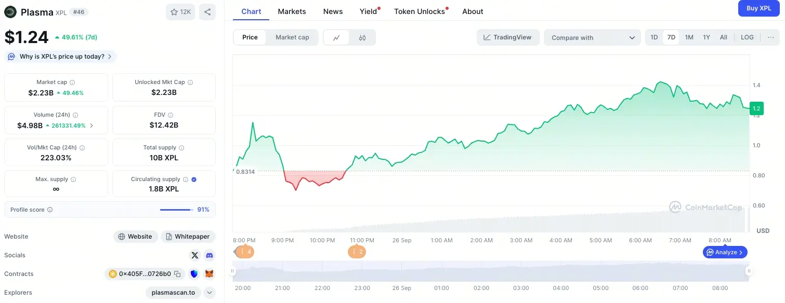Open the chart more options ellipsis

[x=770, y=37]
